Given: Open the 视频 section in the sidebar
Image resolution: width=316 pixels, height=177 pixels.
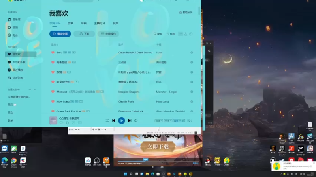Looking at the screenshot, I should point(13,27).
